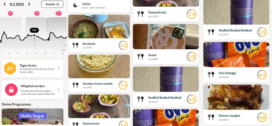This screenshot has width=272, height=126.
Task: Click the Breakfast score ring 5.2
Action: pos(123,45)
